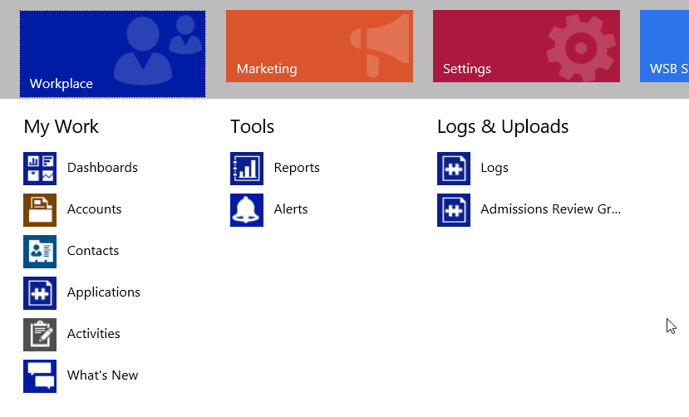Viewport: 689px width, 417px height.
Task: Click the Alerts bell icon
Action: click(247, 210)
